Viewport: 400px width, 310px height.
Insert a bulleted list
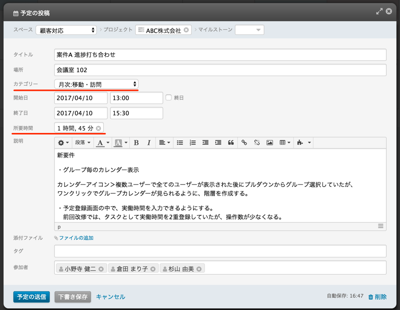pos(180,143)
